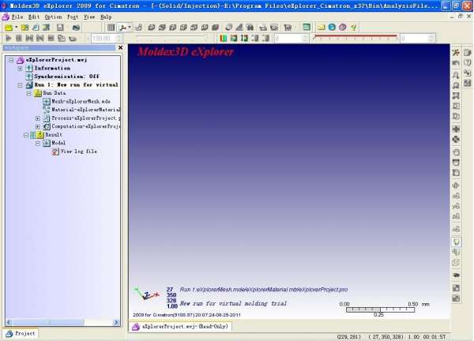Image resolution: width=474 pixels, height=341 pixels.
Task: Click the binoculars icon in the toolbar
Action: (x=250, y=28)
